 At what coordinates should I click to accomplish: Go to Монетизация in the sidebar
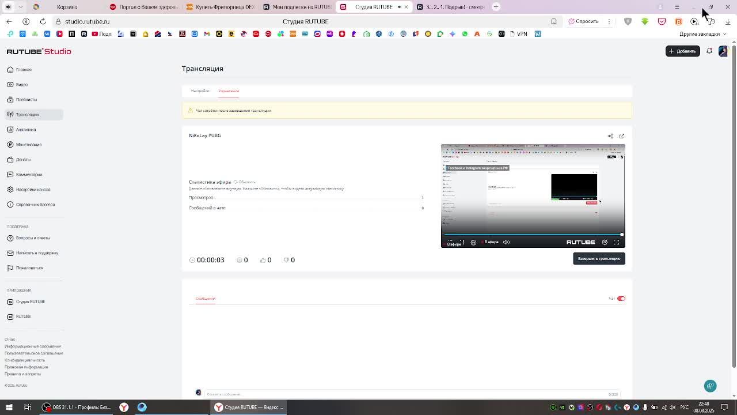click(29, 145)
